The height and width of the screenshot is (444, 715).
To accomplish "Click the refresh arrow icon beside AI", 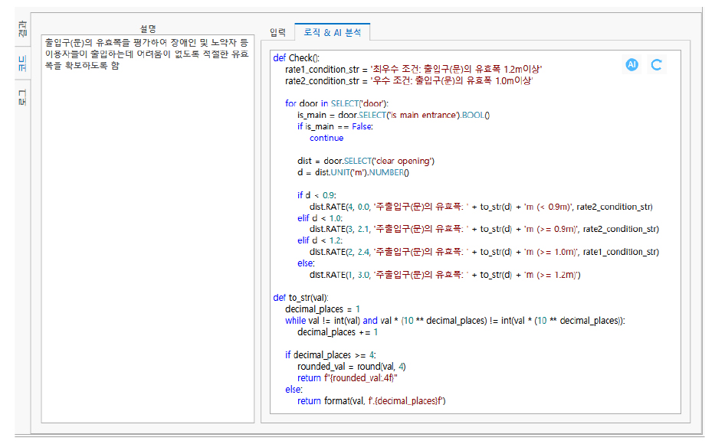I will 656,64.
